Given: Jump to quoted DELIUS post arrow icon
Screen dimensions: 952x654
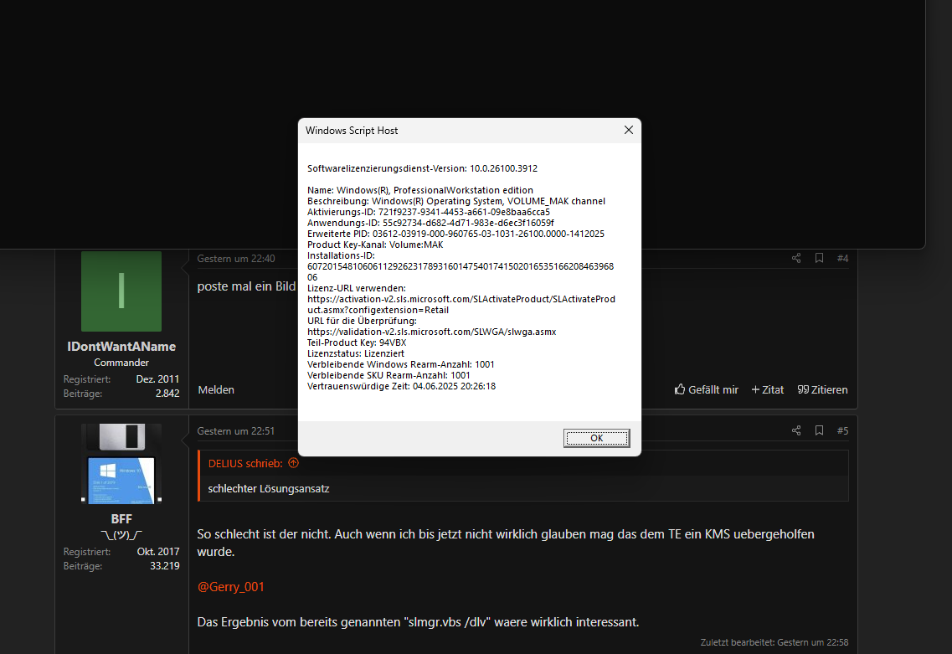Looking at the screenshot, I should [294, 463].
